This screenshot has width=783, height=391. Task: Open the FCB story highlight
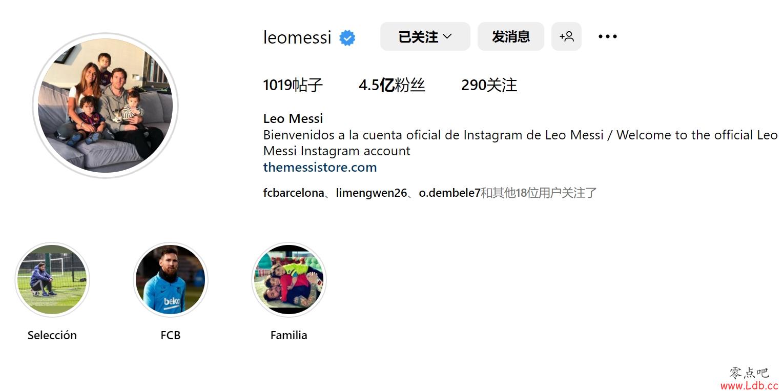coord(171,280)
